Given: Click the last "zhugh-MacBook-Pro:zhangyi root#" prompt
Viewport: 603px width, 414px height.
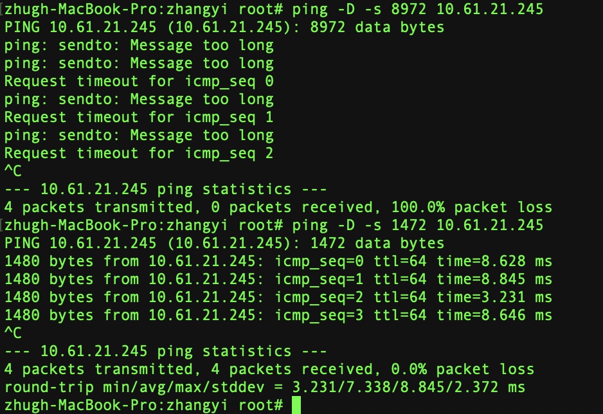Looking at the screenshot, I should click(143, 405).
